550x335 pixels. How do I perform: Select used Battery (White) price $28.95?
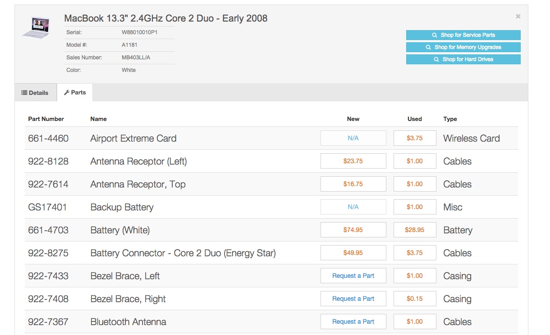(x=414, y=230)
